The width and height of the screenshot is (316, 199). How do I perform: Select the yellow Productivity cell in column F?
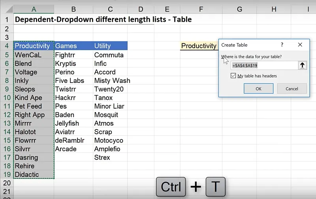[x=199, y=46]
